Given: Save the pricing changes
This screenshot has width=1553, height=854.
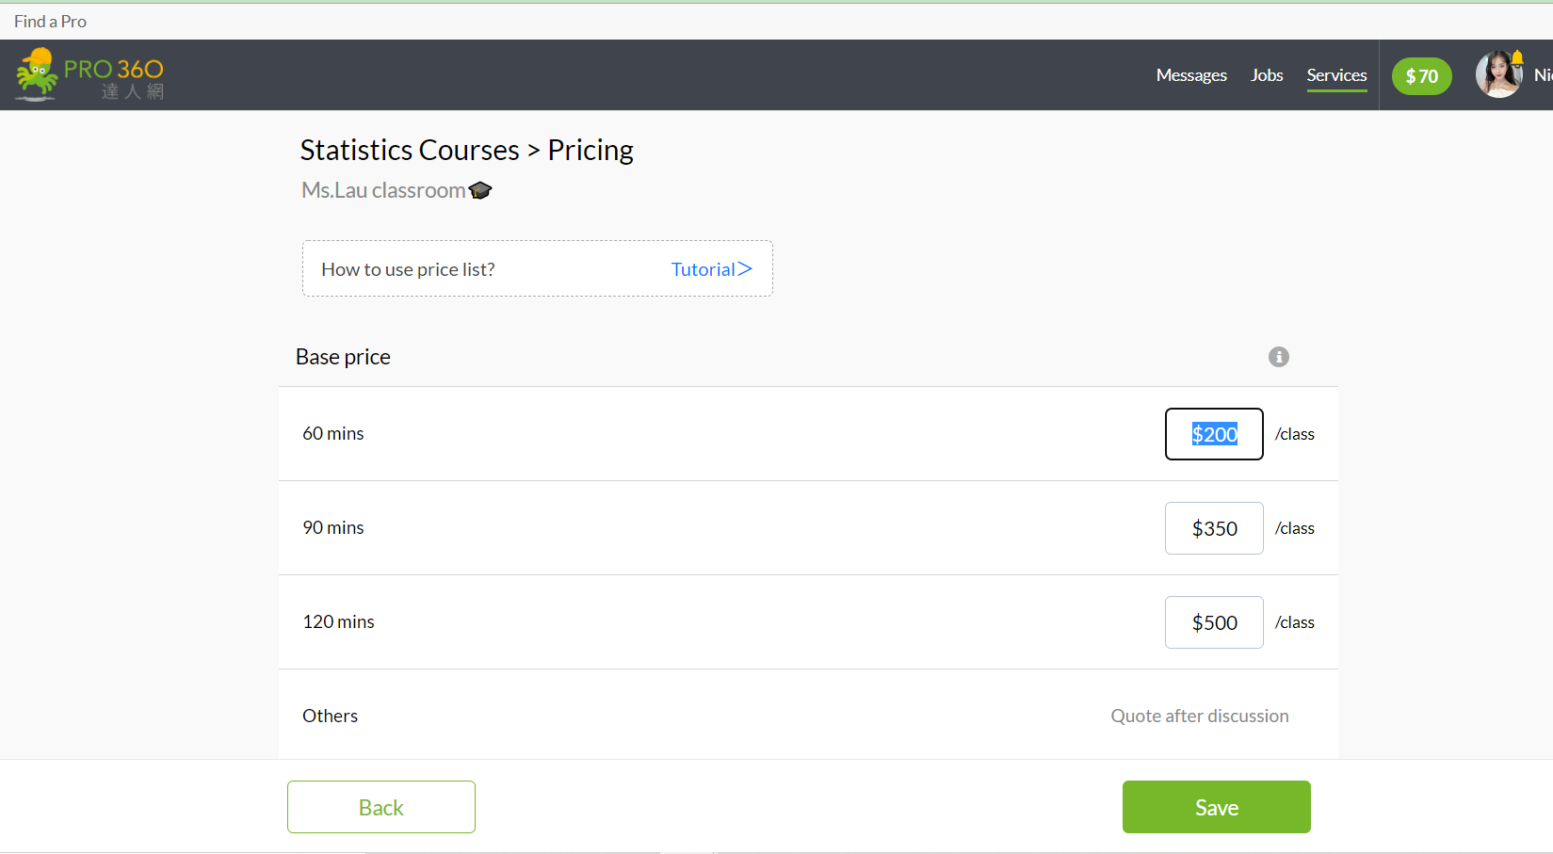Looking at the screenshot, I should (x=1216, y=807).
